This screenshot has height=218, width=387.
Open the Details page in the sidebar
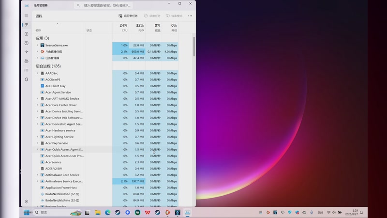[x=27, y=70]
